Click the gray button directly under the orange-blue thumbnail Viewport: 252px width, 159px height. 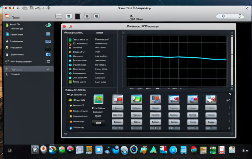(155, 108)
